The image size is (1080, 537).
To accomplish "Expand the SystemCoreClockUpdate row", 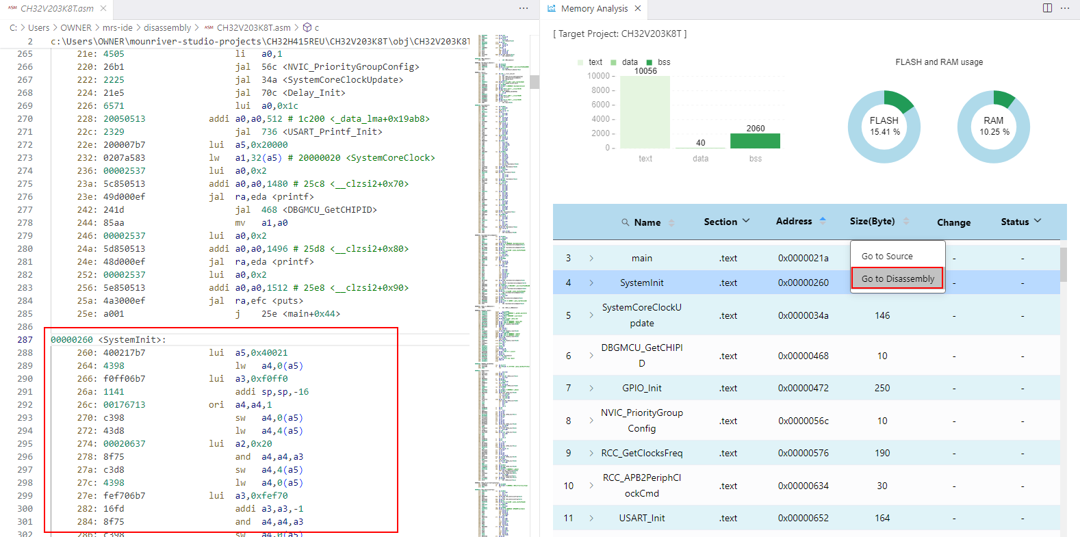I will [x=591, y=315].
